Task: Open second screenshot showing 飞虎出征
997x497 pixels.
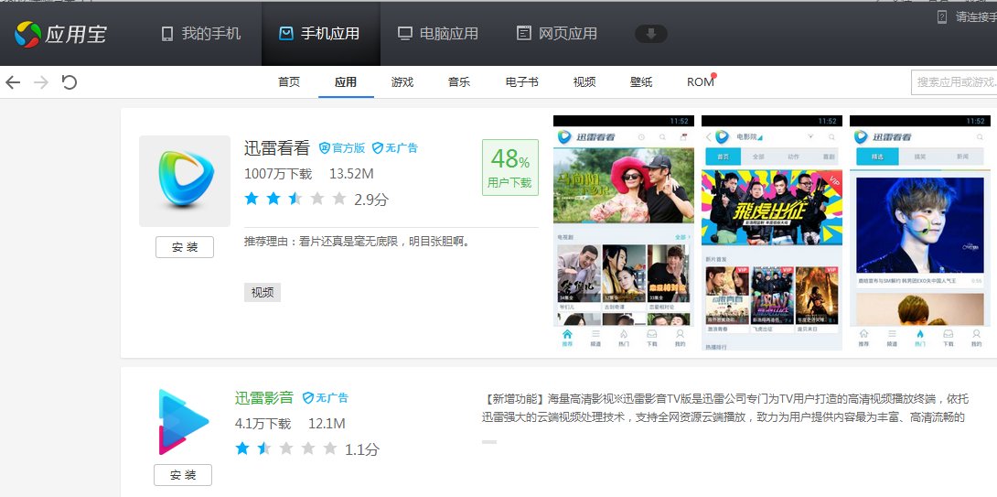Action: [x=772, y=232]
